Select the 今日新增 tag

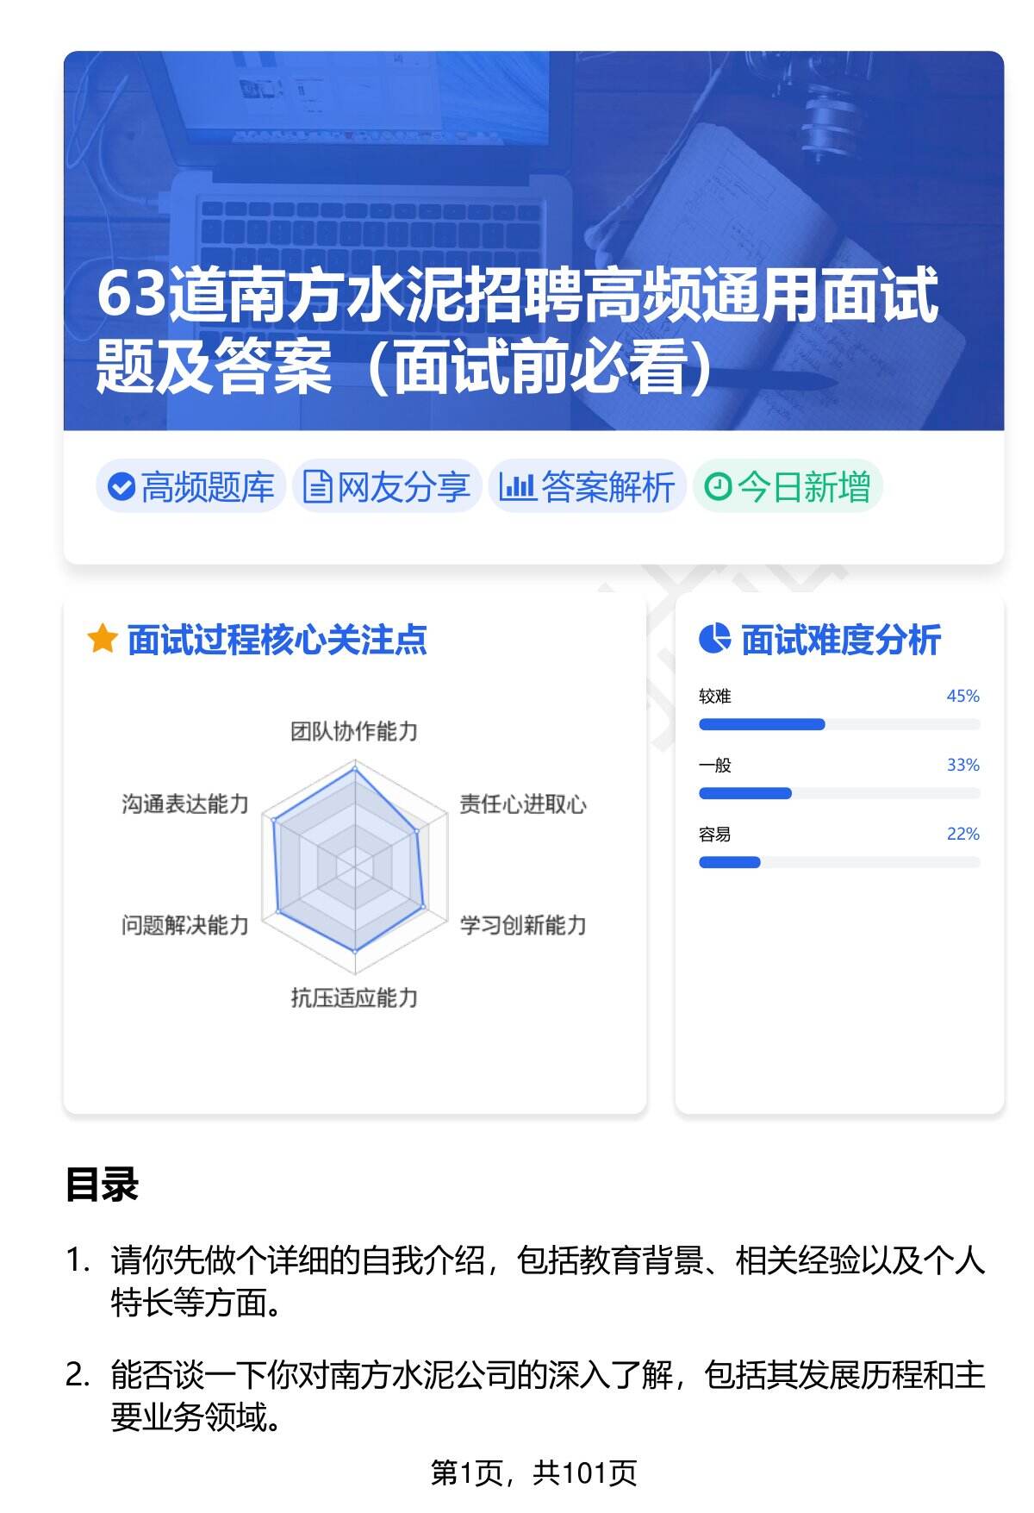point(788,487)
